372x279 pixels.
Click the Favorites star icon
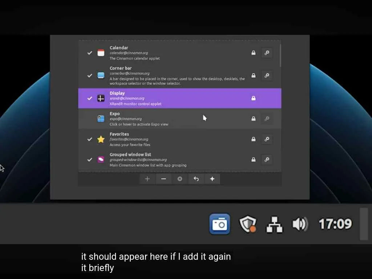pos(101,139)
